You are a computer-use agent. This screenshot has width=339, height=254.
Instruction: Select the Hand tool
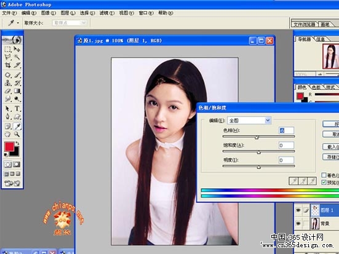8,134
